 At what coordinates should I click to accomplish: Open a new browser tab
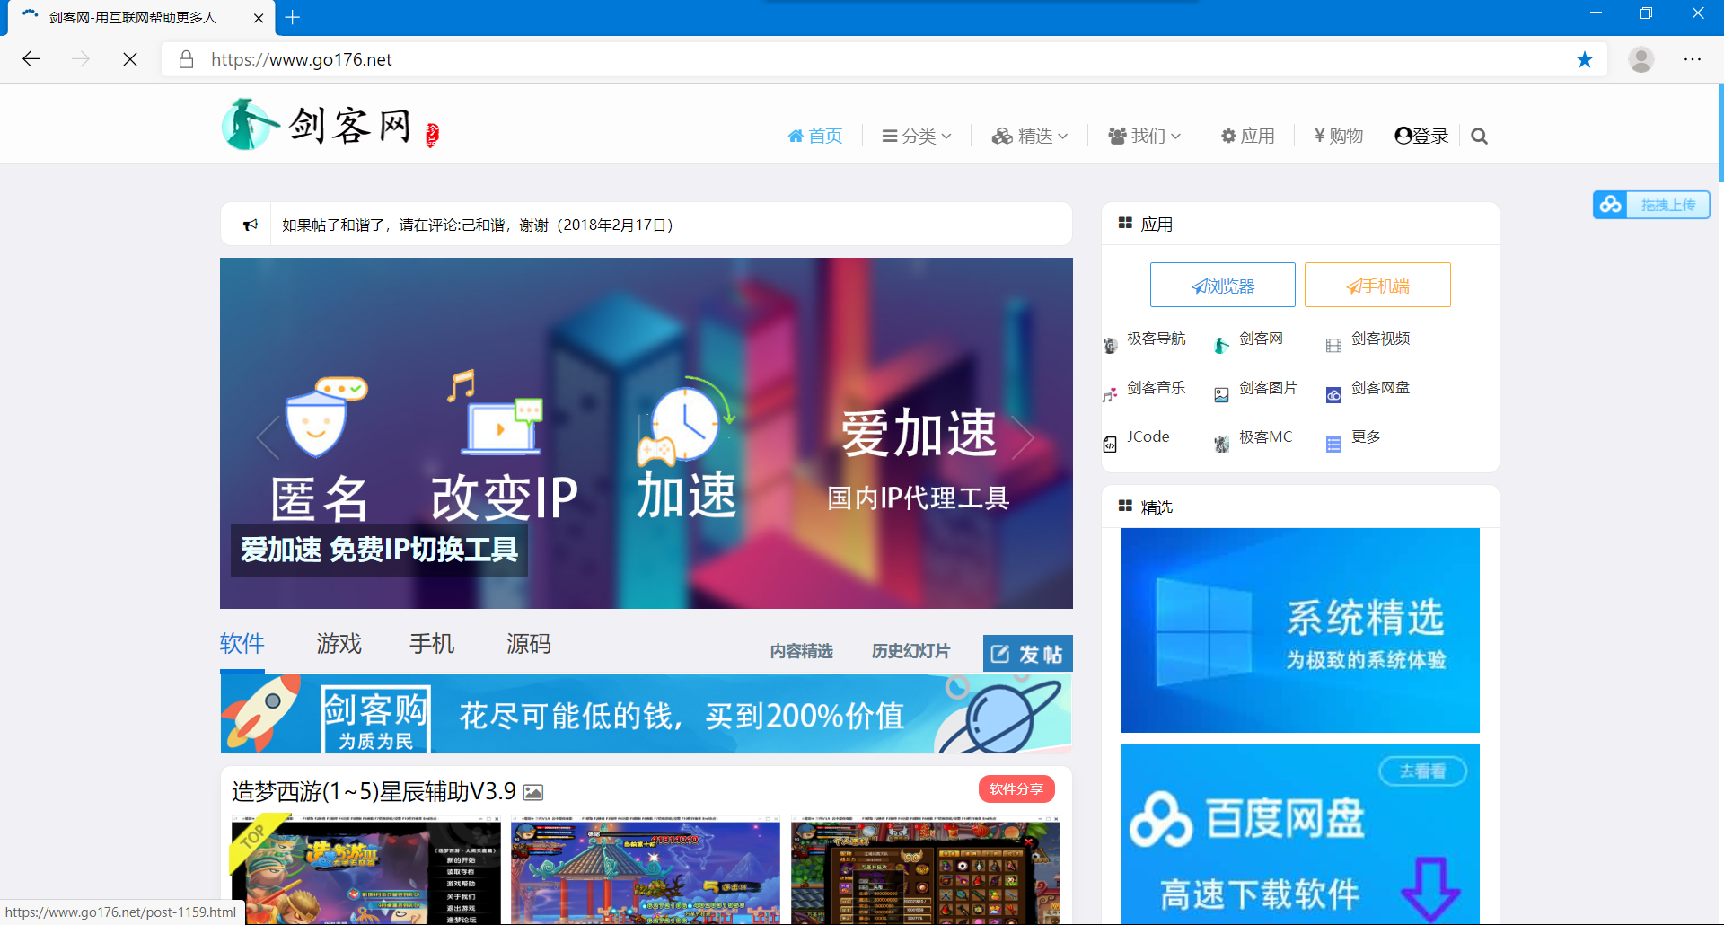293,17
